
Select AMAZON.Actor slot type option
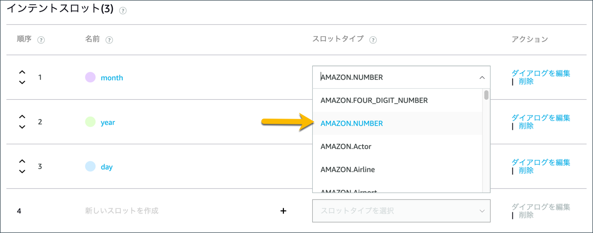coord(346,146)
